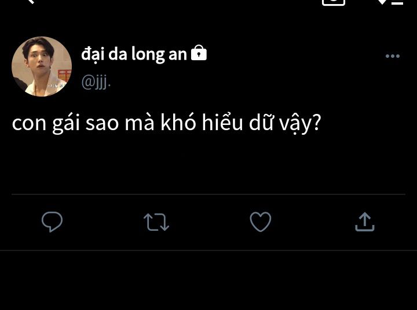This screenshot has width=417, height=310.
Task: Open the three-dot more options menu
Action: tap(393, 56)
